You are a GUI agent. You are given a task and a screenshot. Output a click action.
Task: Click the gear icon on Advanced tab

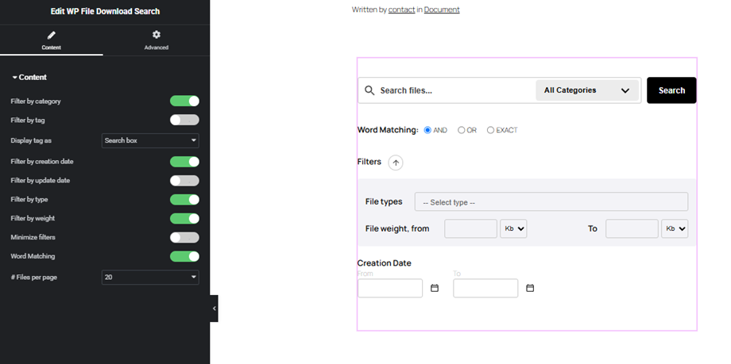(157, 34)
